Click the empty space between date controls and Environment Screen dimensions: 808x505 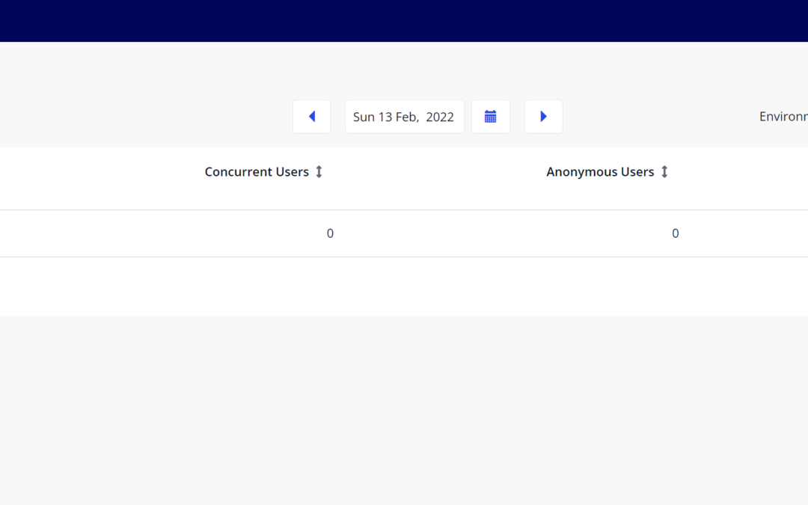[x=658, y=117]
